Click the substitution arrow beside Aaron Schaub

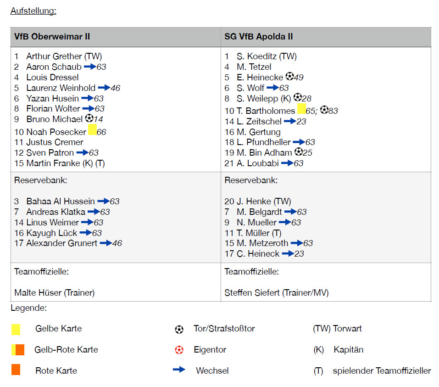coord(89,67)
